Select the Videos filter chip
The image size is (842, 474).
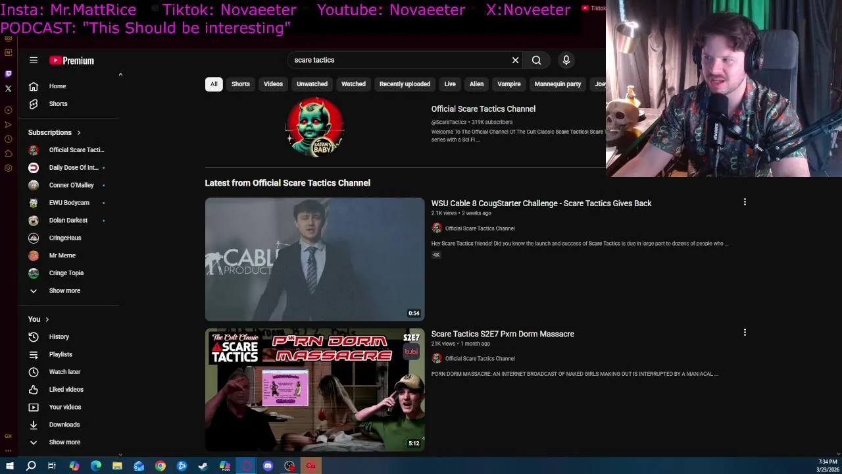[x=273, y=84]
